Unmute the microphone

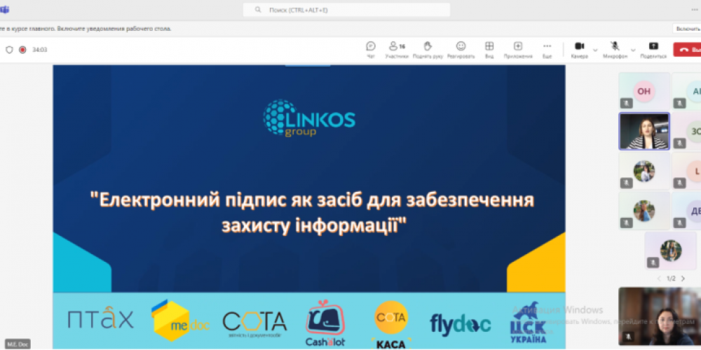(x=615, y=49)
